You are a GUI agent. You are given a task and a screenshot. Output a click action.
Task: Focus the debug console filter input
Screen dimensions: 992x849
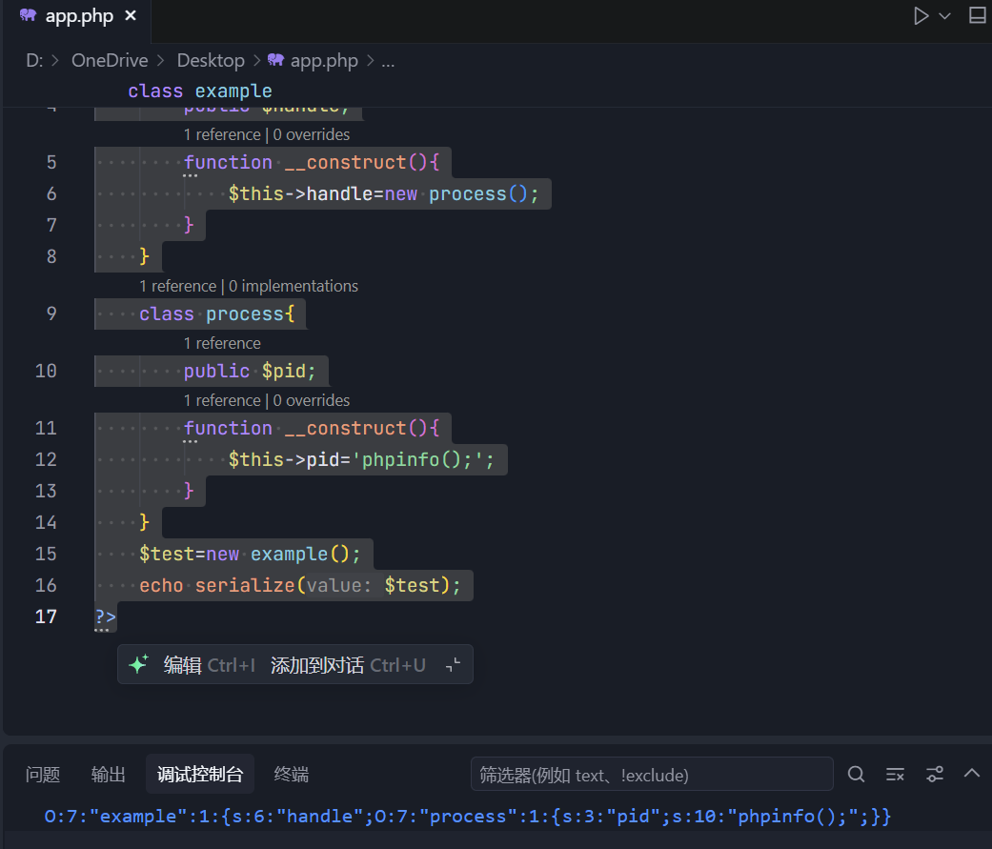pyautogui.click(x=651, y=775)
